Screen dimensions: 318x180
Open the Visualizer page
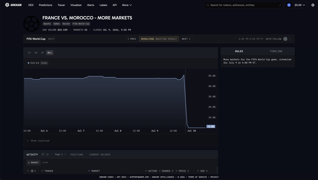coord(76,5)
